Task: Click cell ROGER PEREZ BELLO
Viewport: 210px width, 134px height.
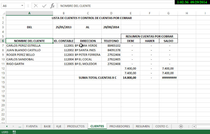Action: (29, 55)
